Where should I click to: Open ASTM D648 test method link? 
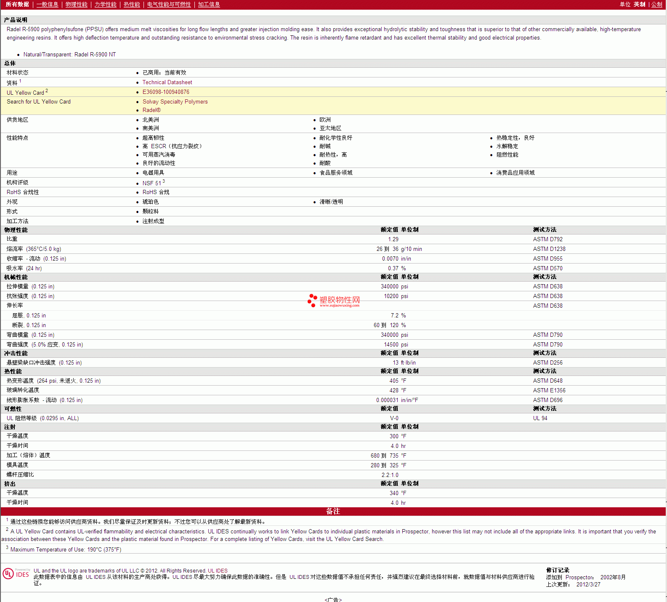point(547,381)
